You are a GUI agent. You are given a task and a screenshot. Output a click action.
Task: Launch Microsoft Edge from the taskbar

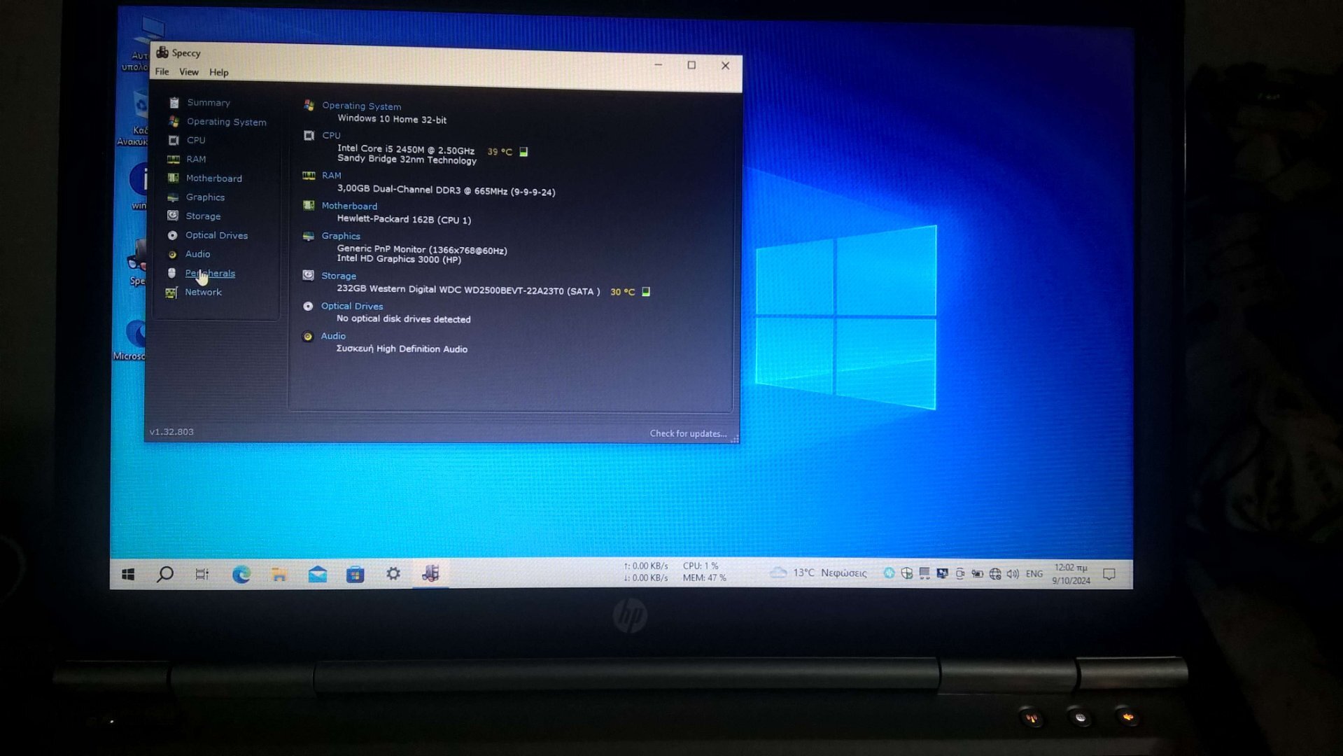[241, 574]
